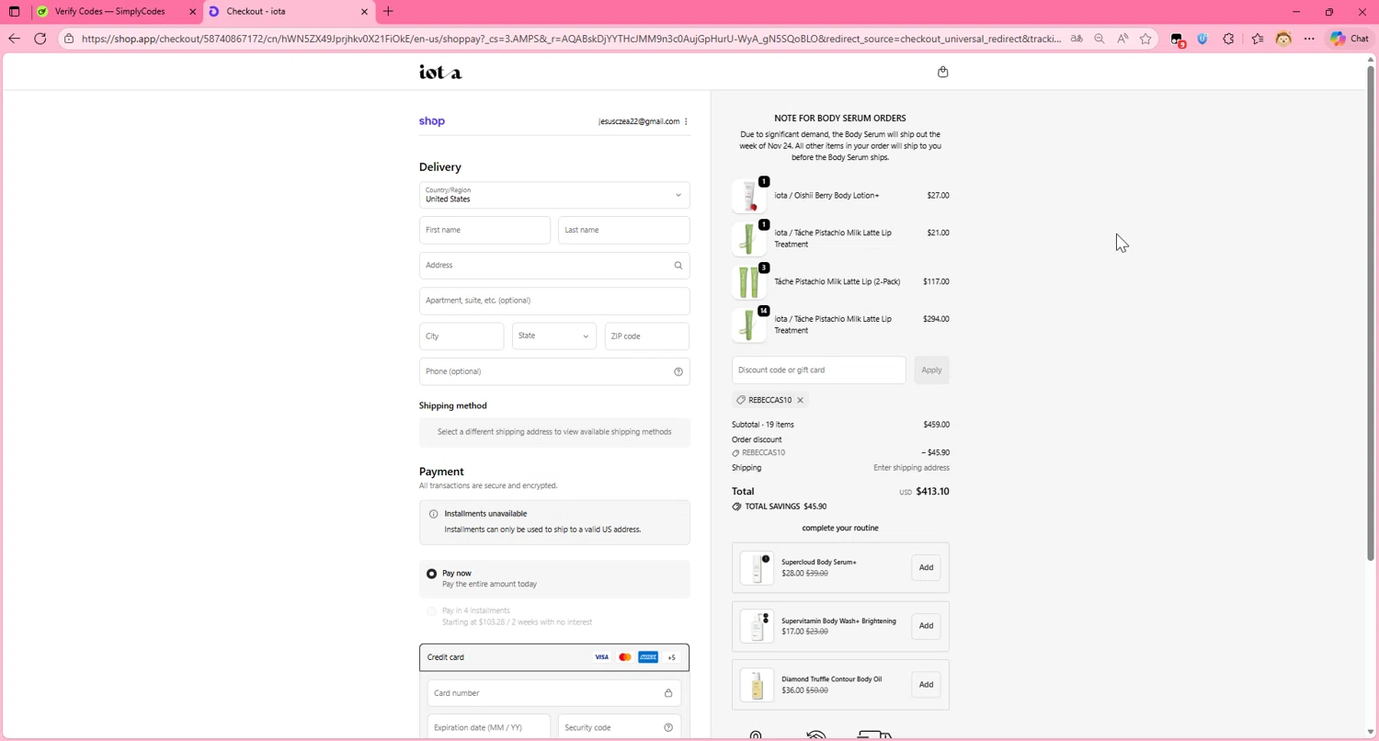This screenshot has width=1379, height=741.
Task: Open the favorites hub icon
Action: coord(1258,39)
